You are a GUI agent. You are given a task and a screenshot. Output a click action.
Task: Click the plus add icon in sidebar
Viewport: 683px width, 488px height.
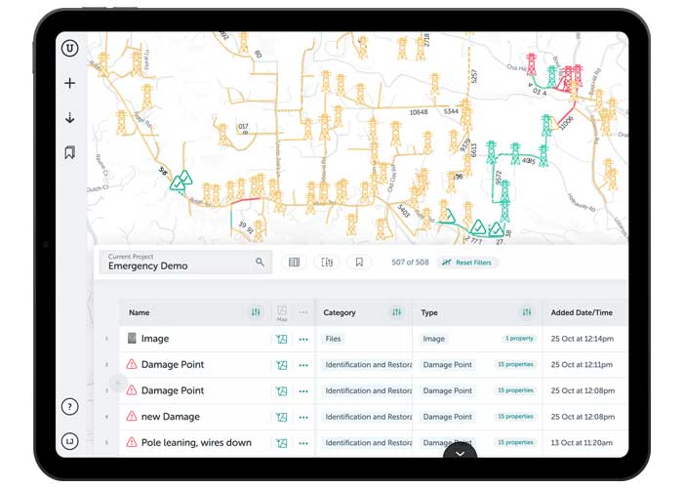[x=69, y=83]
